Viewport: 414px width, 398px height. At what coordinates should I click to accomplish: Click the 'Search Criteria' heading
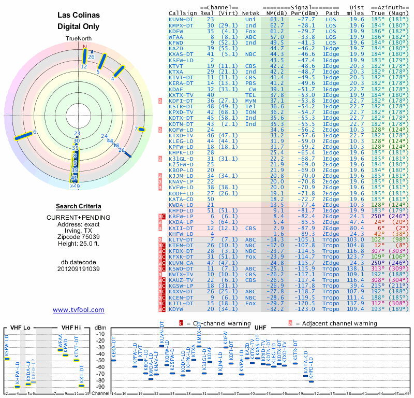coord(79,206)
